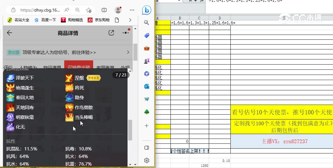Screen dimensions: 333x168
Task: Select the 绝境逢生 skill icon
Action: click(10, 88)
